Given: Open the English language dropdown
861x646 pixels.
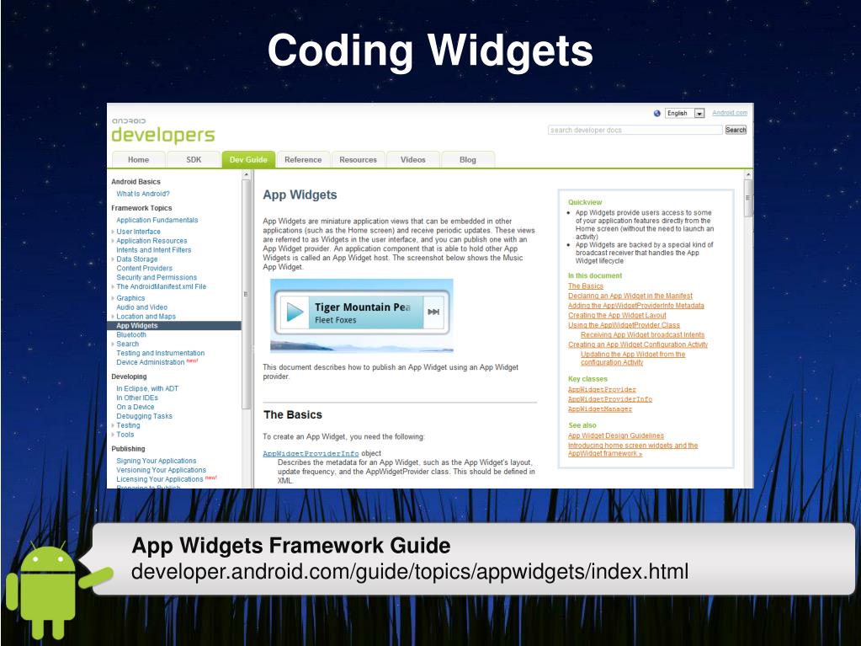Looking at the screenshot, I should click(684, 113).
